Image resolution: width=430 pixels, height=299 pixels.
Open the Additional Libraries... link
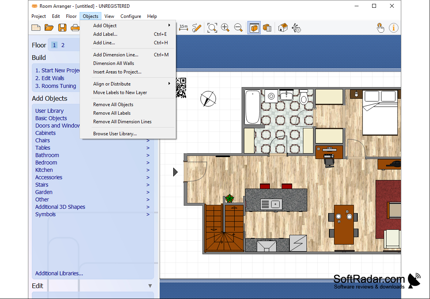point(59,273)
